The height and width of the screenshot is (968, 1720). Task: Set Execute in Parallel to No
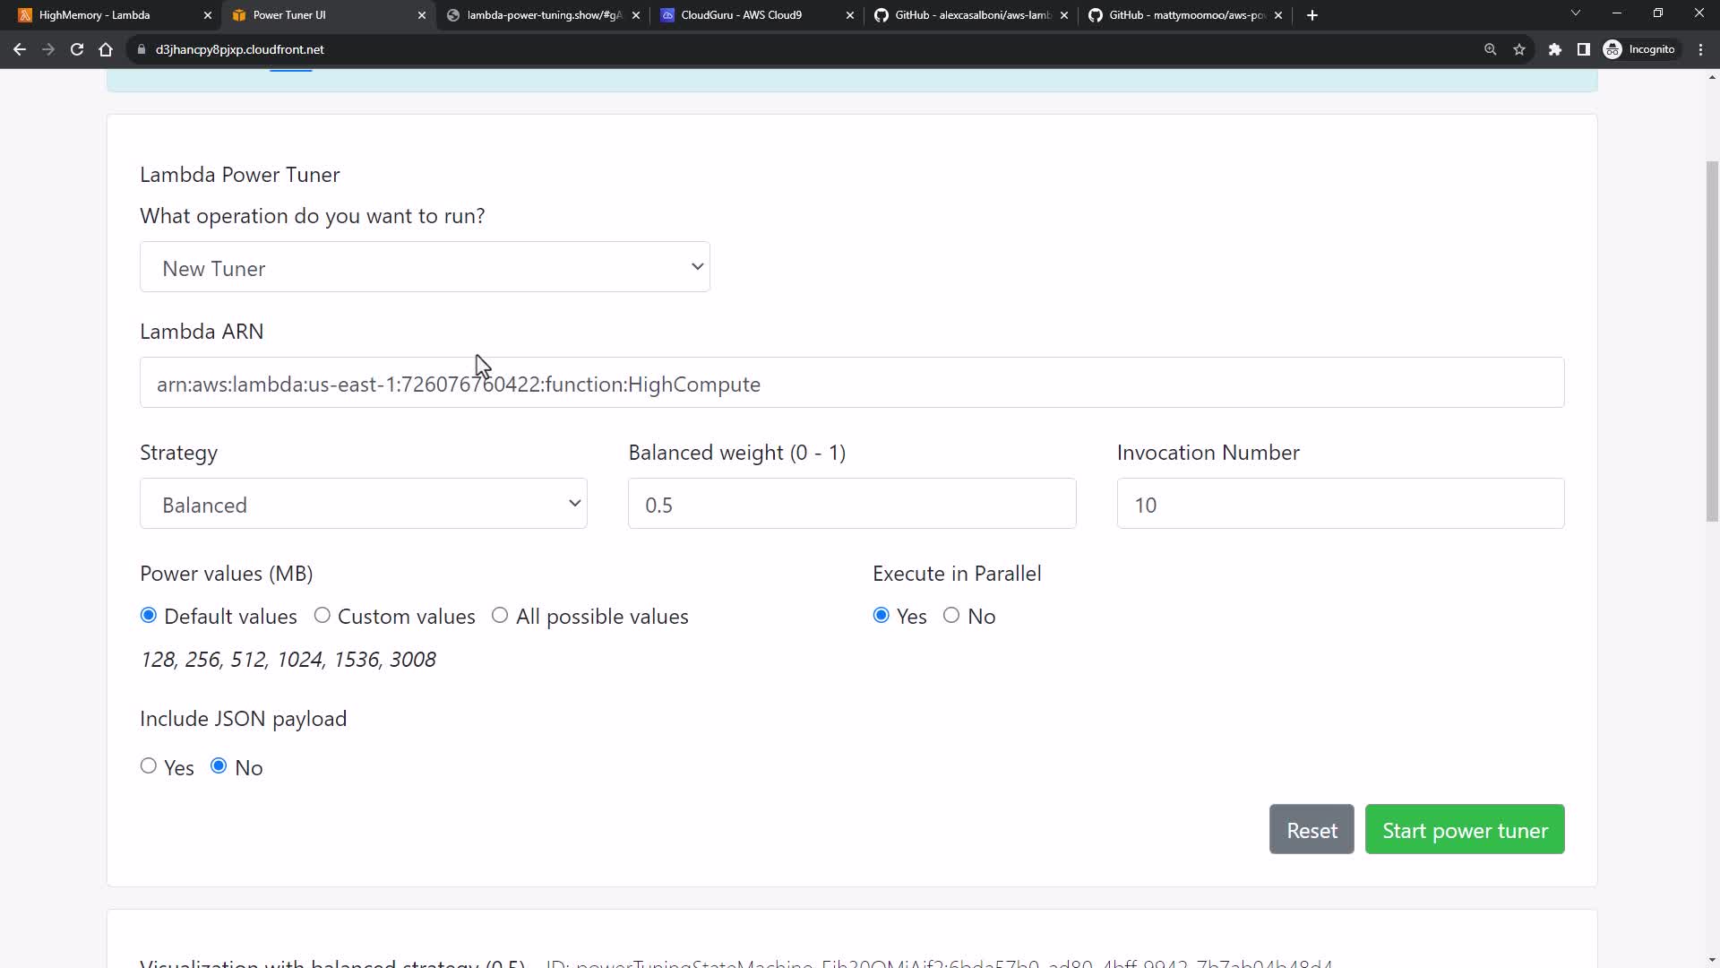click(951, 616)
